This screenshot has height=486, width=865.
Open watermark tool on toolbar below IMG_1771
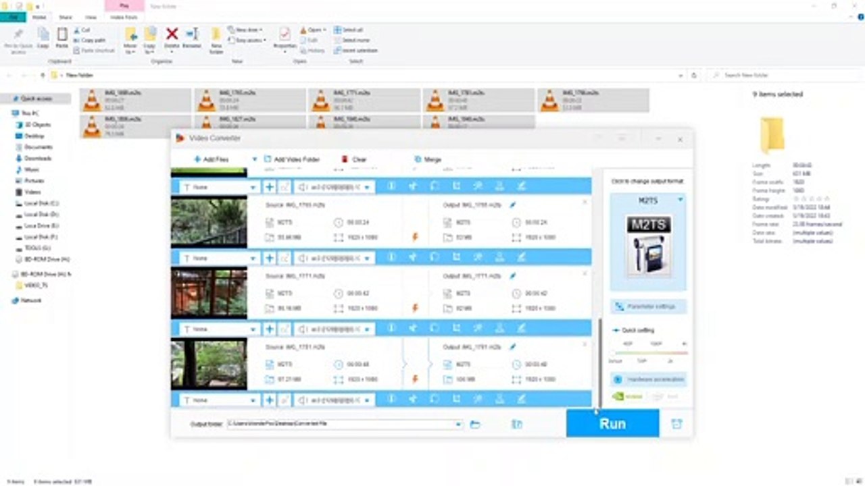click(x=499, y=329)
